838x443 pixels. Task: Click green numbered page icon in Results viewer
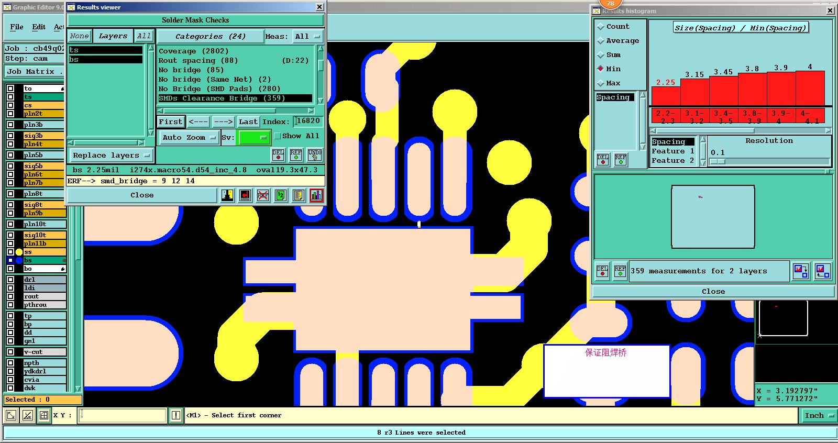[281, 195]
